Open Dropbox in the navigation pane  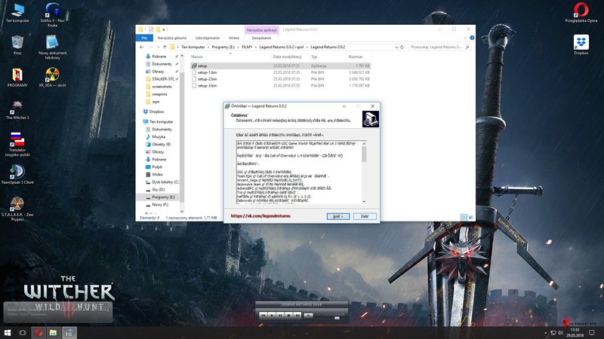click(x=156, y=111)
